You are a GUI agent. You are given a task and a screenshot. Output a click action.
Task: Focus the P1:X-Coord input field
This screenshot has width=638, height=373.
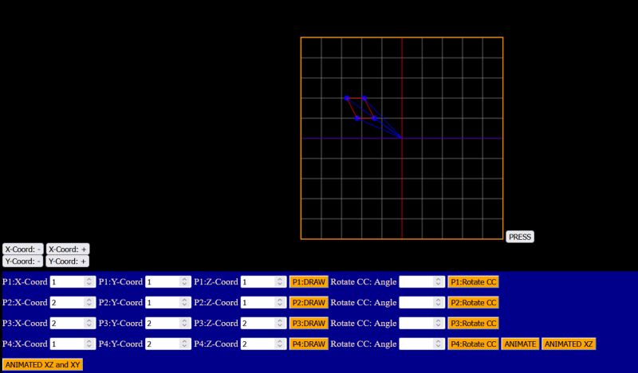(x=73, y=282)
